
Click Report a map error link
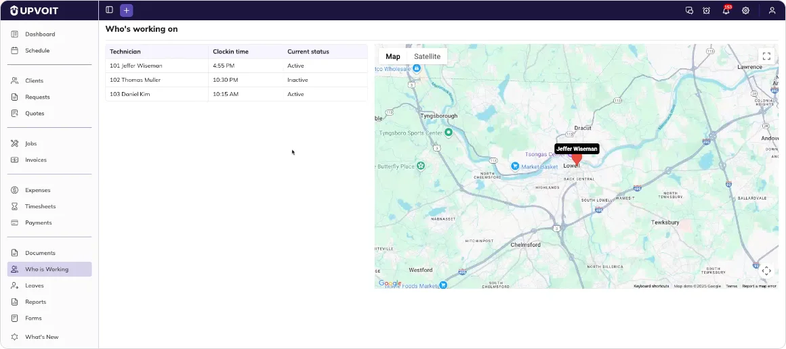pyautogui.click(x=759, y=286)
